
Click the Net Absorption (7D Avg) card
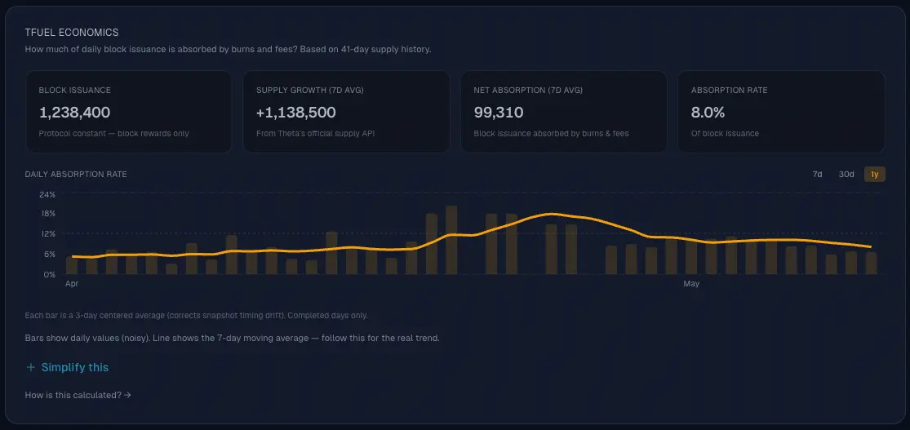click(563, 112)
